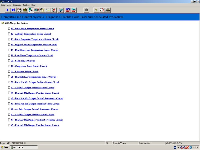Click the hand writing notes toolbar icon
The width and height of the screenshot is (200, 150).
click(x=61, y=10)
